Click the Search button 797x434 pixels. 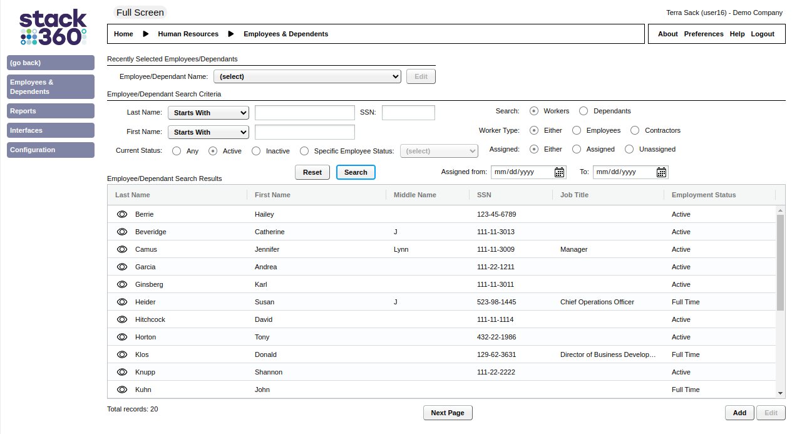click(x=356, y=172)
